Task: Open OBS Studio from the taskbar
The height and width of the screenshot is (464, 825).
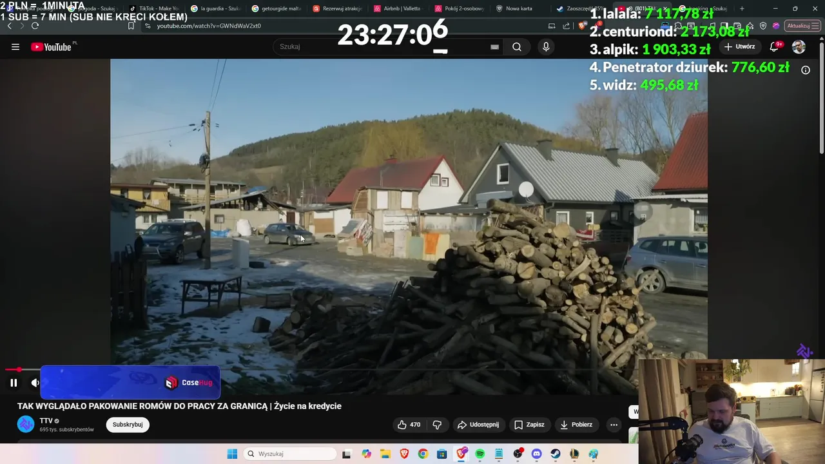Action: tap(518, 454)
